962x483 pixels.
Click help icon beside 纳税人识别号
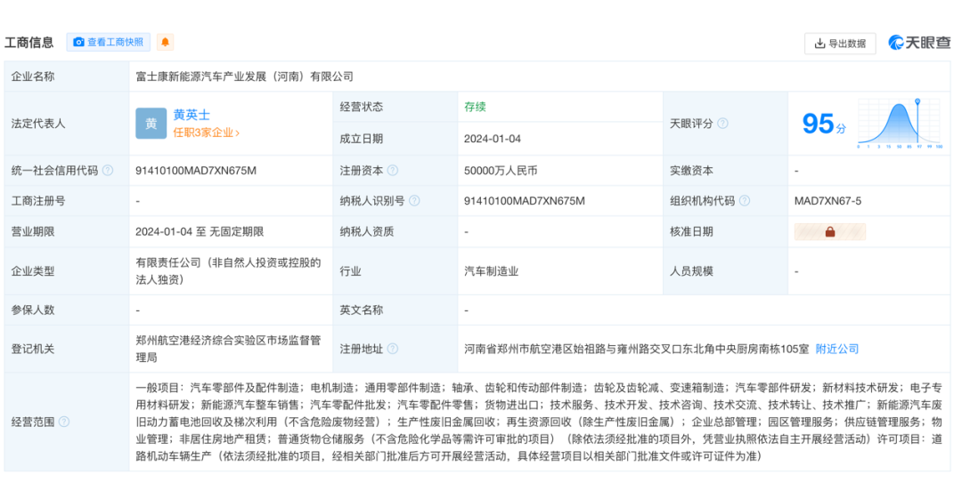(x=414, y=201)
